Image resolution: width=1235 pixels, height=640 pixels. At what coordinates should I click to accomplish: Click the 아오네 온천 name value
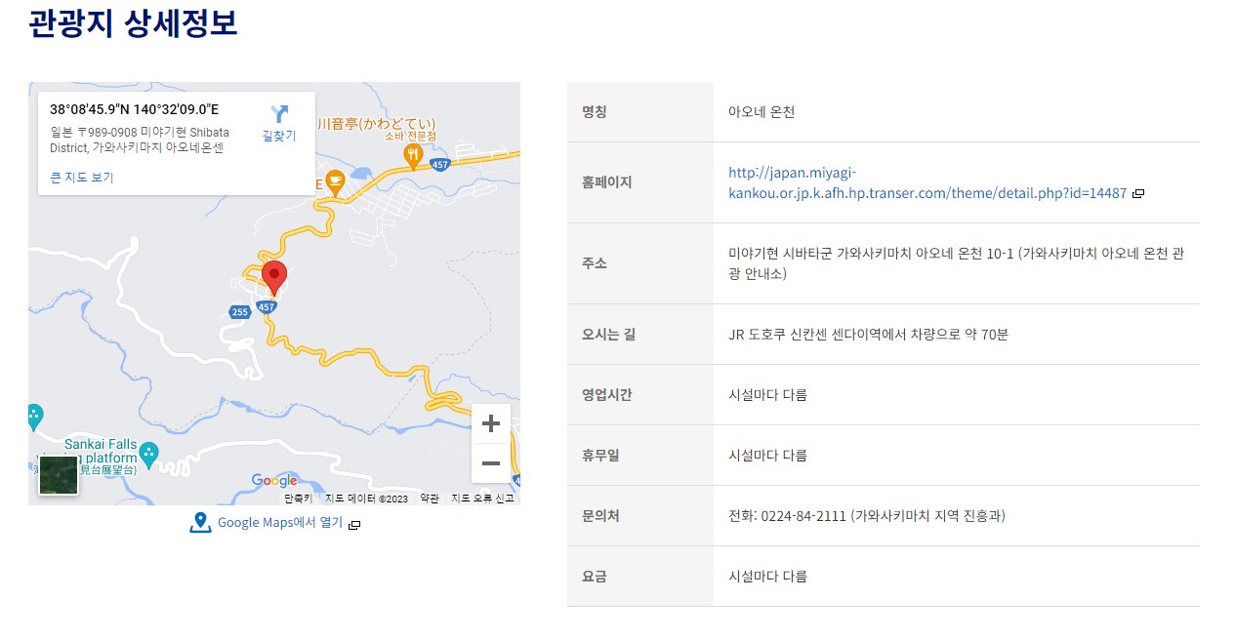point(762,112)
